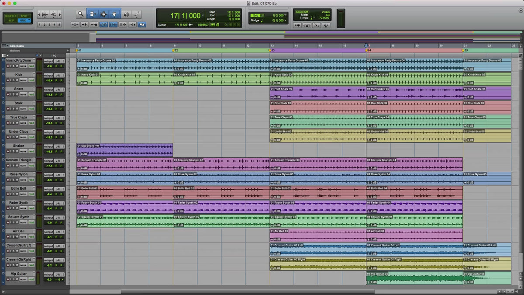Switch to Shuffle edit mode
Screen dimensions: 524x295
11,16
